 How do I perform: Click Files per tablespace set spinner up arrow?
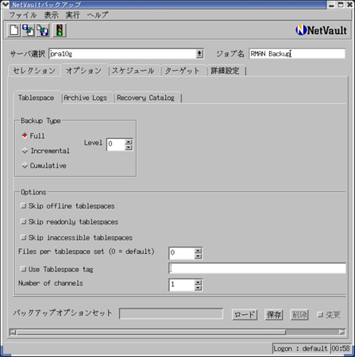coord(198,251)
